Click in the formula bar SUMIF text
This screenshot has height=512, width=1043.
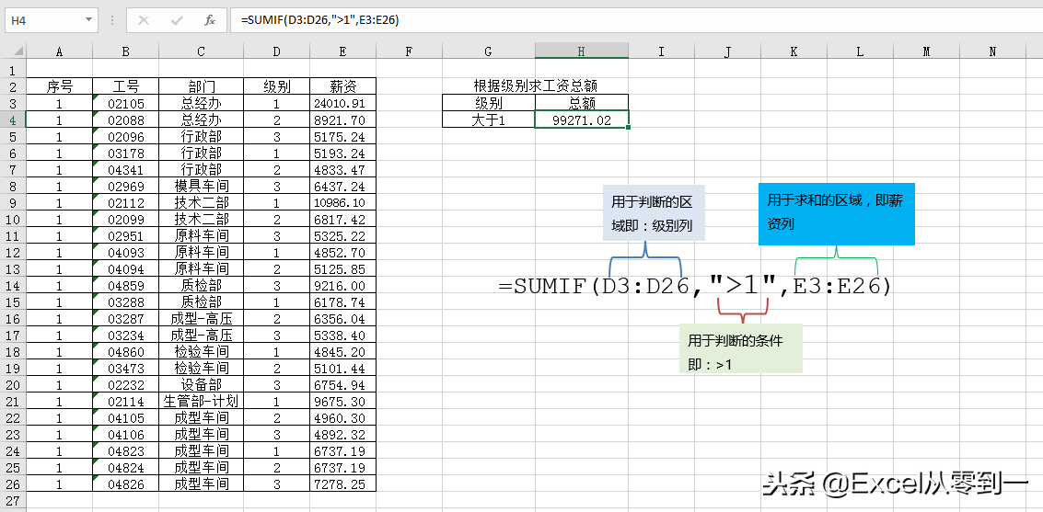coord(320,20)
